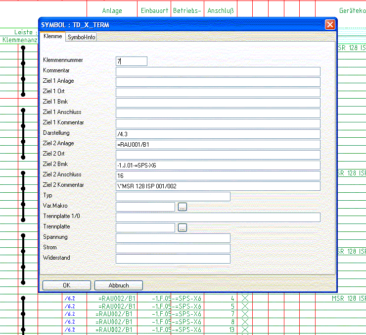366x335 pixels.
Task: Click Einbauort column header in background
Action: (x=154, y=10)
